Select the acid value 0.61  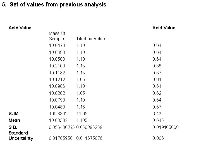click(x=157, y=79)
